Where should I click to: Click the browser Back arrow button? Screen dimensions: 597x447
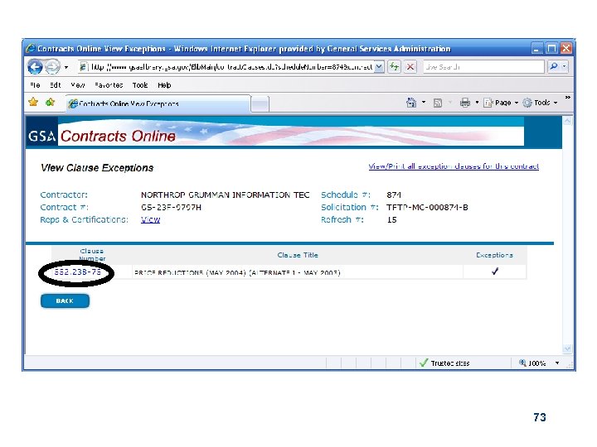(36, 67)
